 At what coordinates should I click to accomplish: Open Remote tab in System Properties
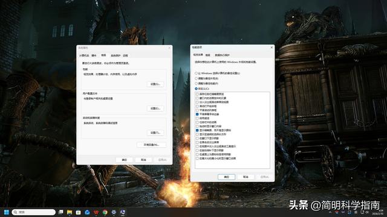point(125,55)
